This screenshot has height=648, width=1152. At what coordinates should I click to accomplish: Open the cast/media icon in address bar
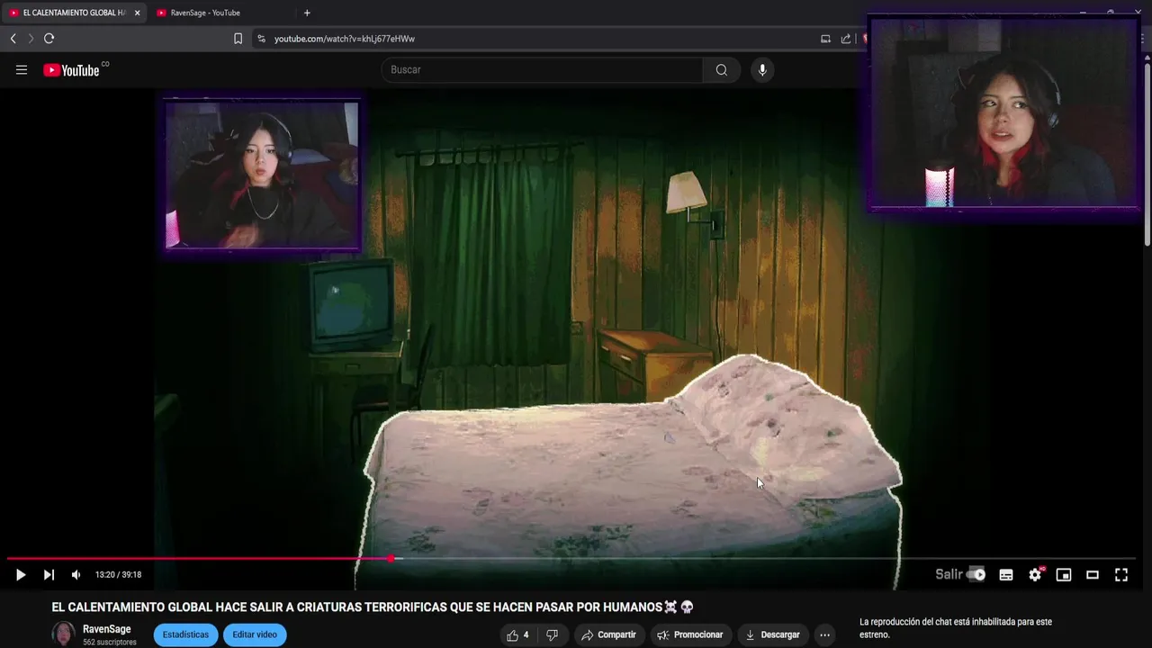coord(825,39)
